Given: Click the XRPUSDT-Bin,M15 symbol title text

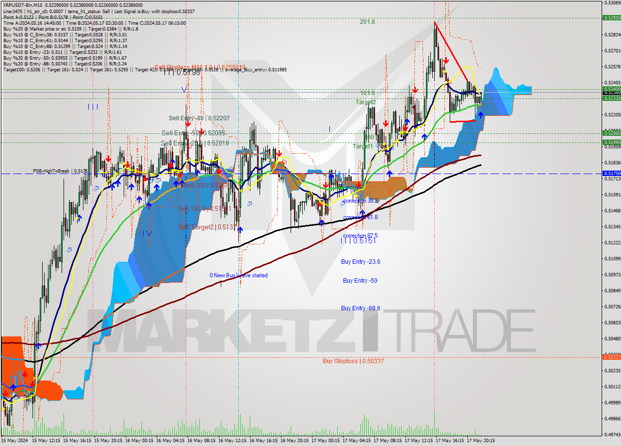Looking at the screenshot, I should click(x=23, y=4).
